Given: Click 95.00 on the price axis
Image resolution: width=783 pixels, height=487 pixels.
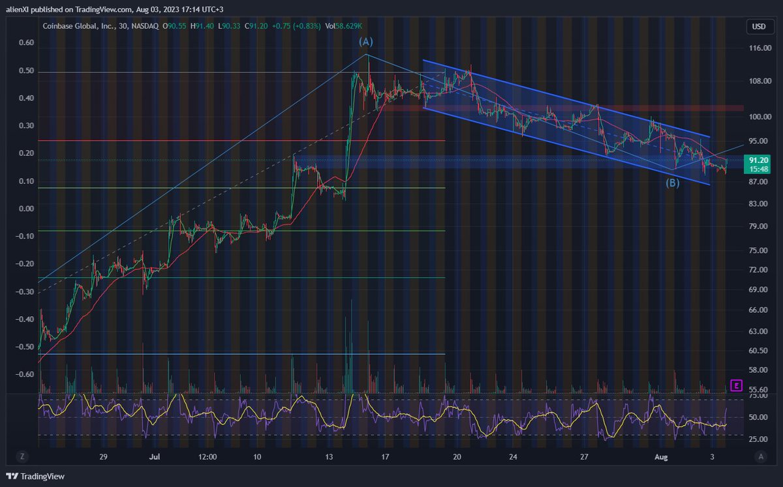Looking at the screenshot, I should point(758,141).
